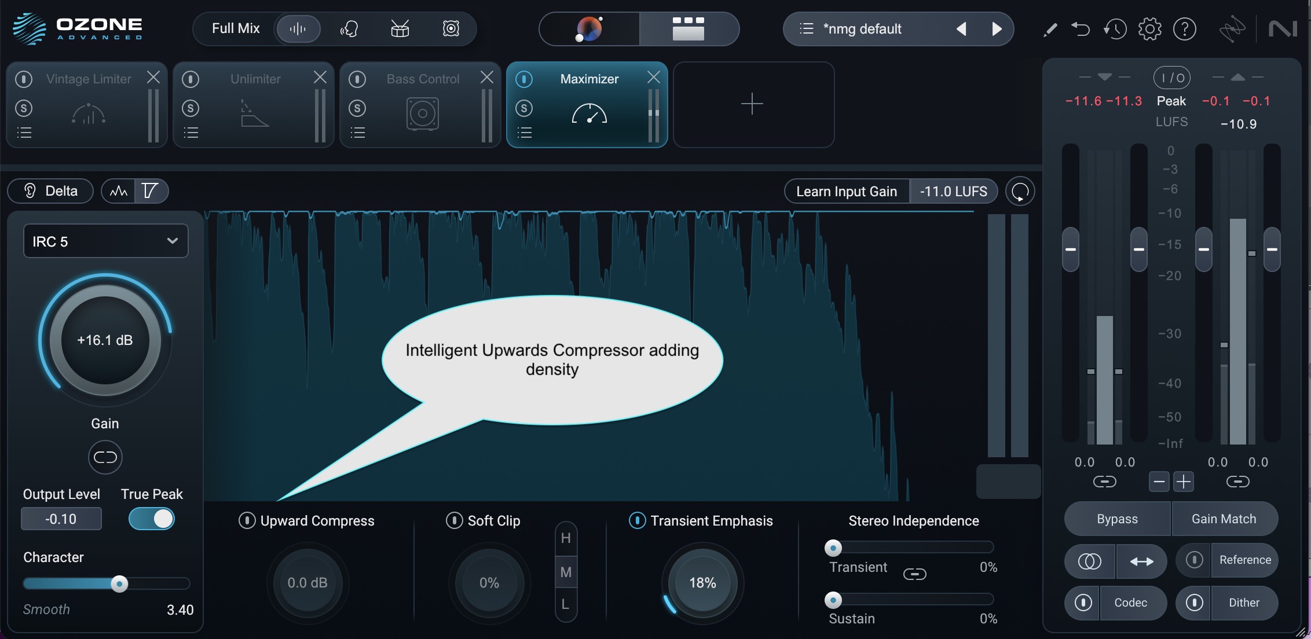Select the vocal head target icon

pos(349,29)
